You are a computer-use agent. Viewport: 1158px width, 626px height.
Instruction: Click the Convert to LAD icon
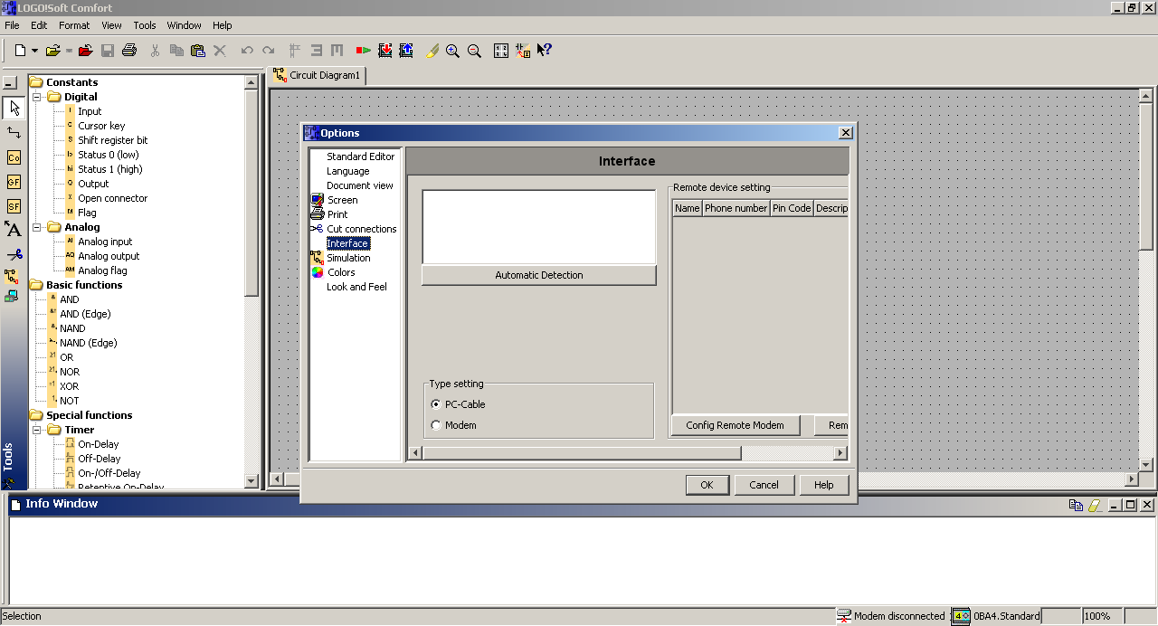(523, 51)
